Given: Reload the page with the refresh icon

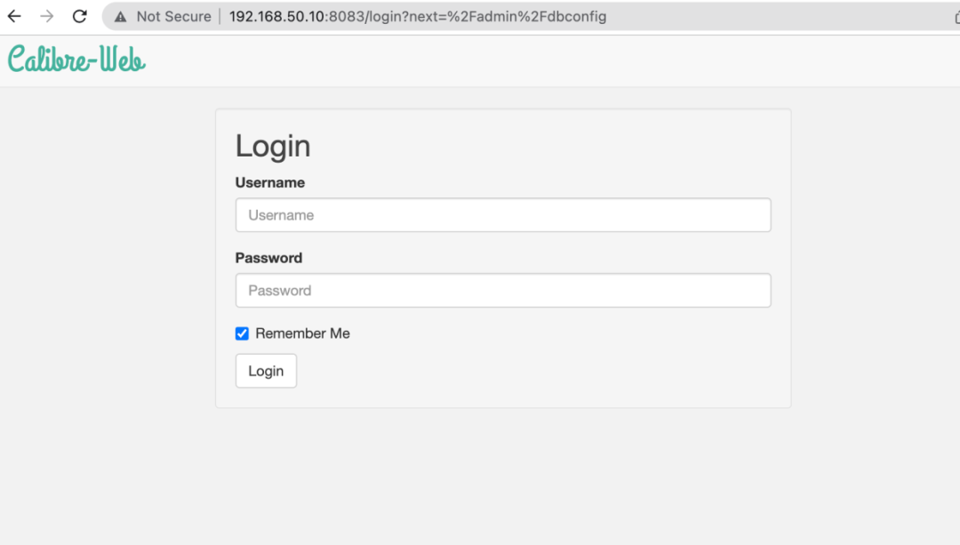Looking at the screenshot, I should click(x=80, y=17).
